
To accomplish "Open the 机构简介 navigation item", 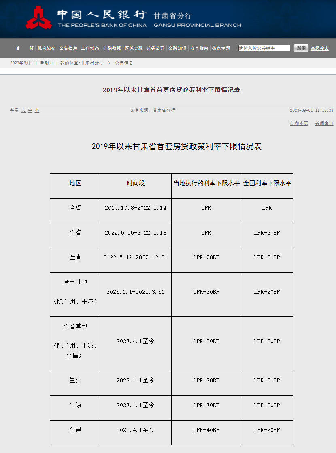I will (45, 48).
